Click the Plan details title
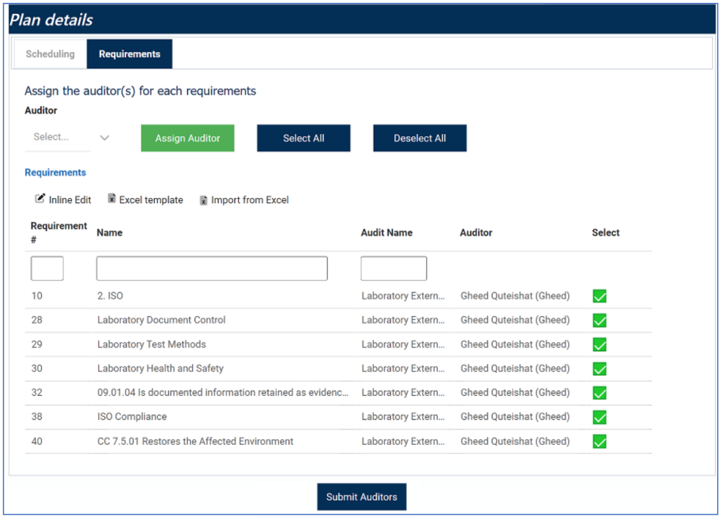 pos(51,19)
